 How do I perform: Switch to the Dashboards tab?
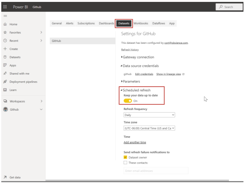[x=106, y=23]
